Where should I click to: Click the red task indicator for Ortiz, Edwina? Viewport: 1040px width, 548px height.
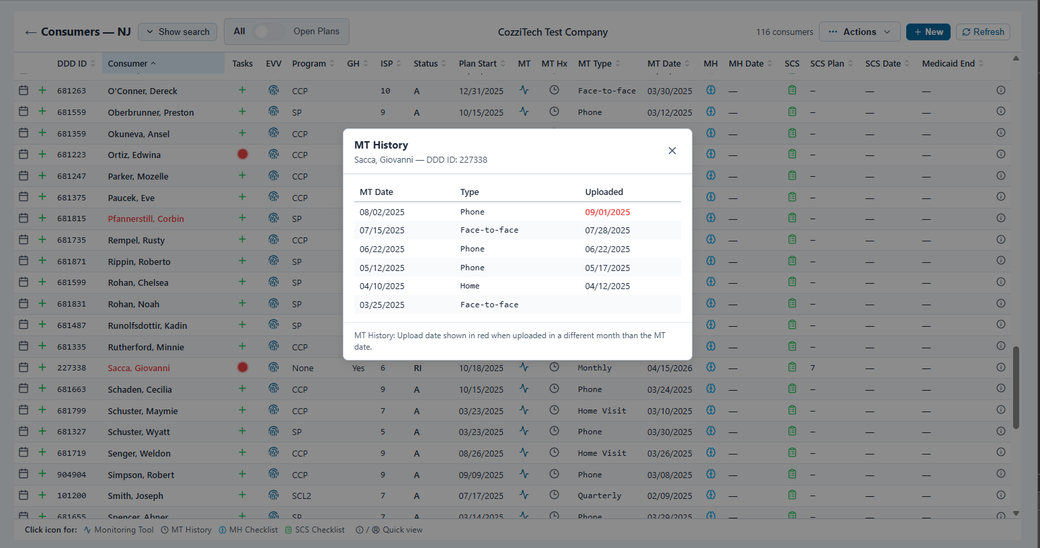point(242,154)
